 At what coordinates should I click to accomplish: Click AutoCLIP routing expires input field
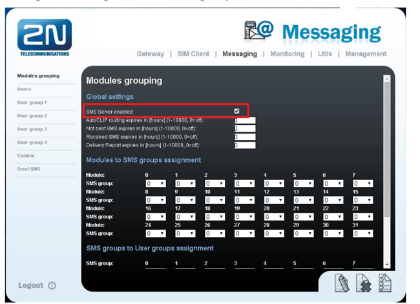click(245, 121)
